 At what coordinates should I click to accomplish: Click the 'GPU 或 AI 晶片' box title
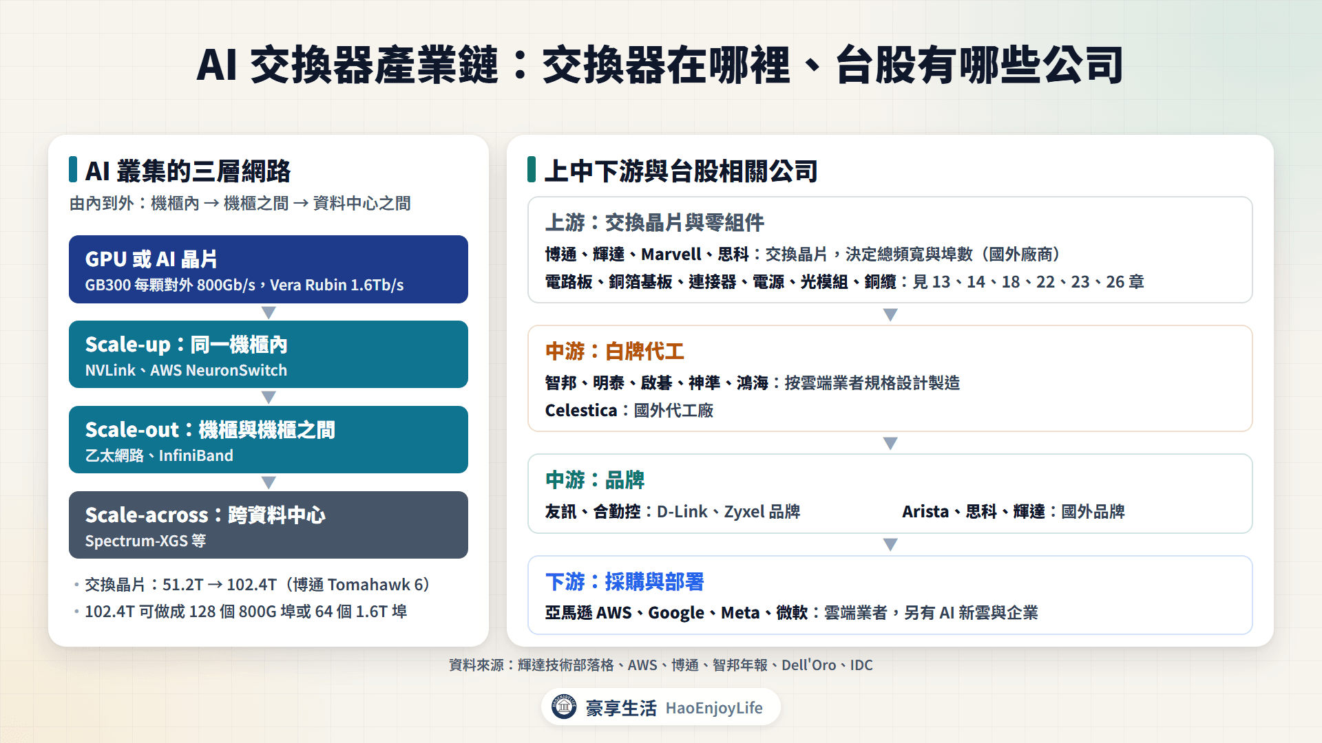[x=151, y=259]
